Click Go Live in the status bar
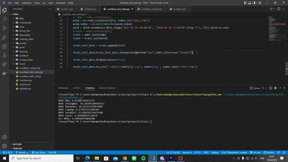 [255, 153]
